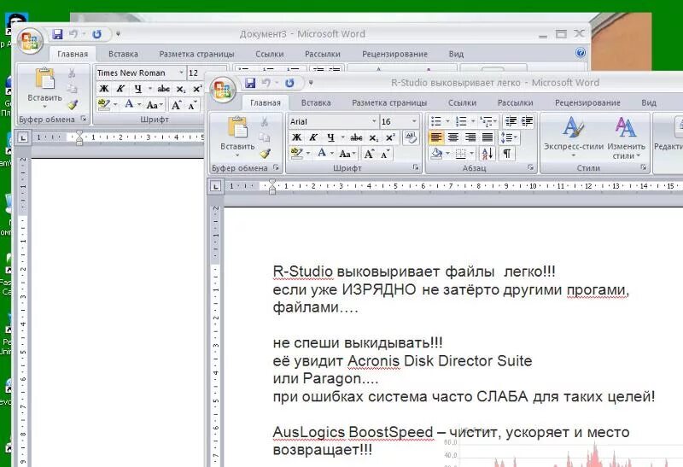
Task: Click the Office button in R-Studio window
Action: point(223,89)
